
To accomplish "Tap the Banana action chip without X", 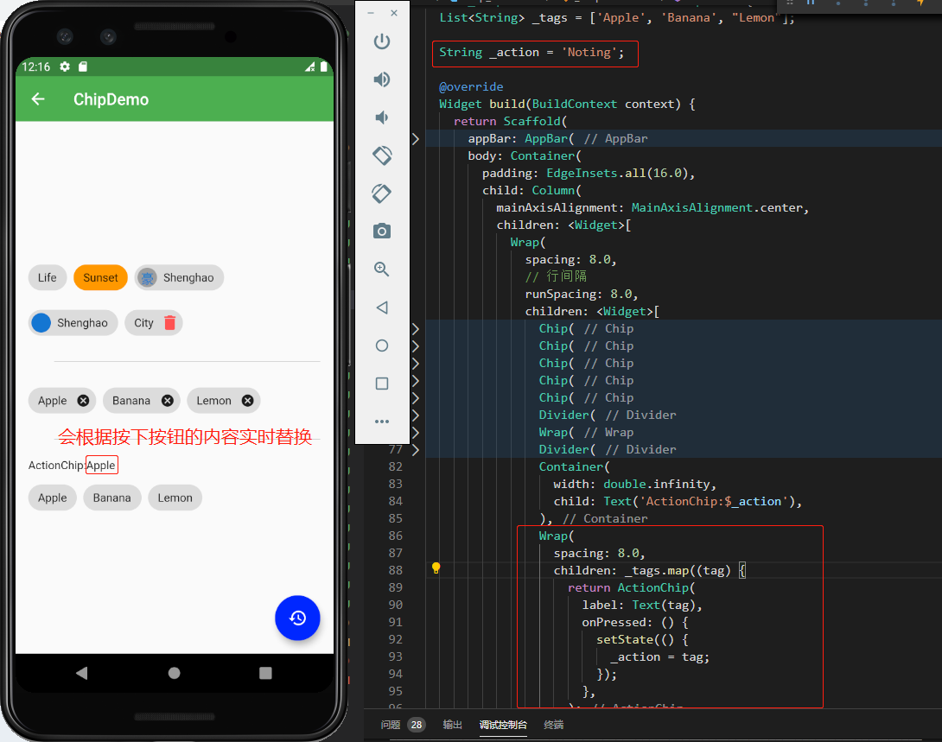I will 111,498.
